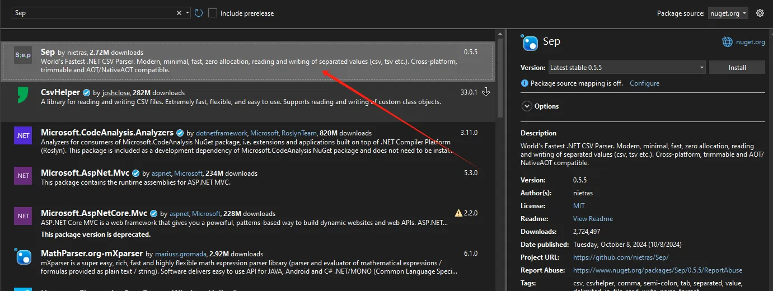
Task: Click the globe icon beside nuget.org
Action: (x=727, y=42)
